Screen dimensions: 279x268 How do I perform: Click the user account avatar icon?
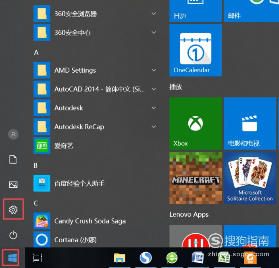(x=13, y=134)
